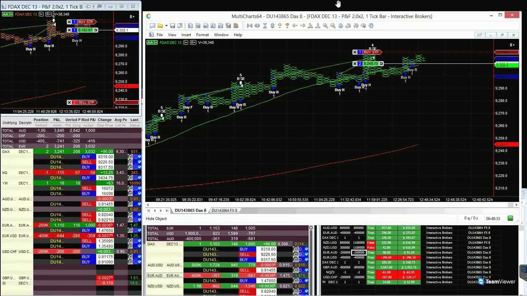Open the Help menu
527x296 pixels.
pyautogui.click(x=238, y=35)
